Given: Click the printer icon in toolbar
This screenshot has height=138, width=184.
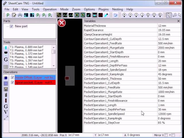Looking at the screenshot, I should tap(20, 15).
